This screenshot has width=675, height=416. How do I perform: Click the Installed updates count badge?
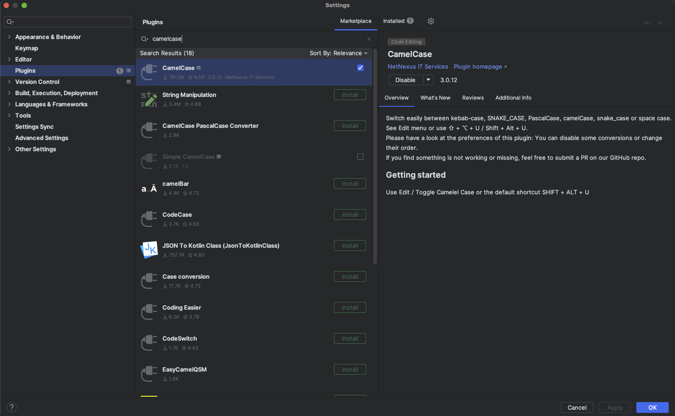410,21
